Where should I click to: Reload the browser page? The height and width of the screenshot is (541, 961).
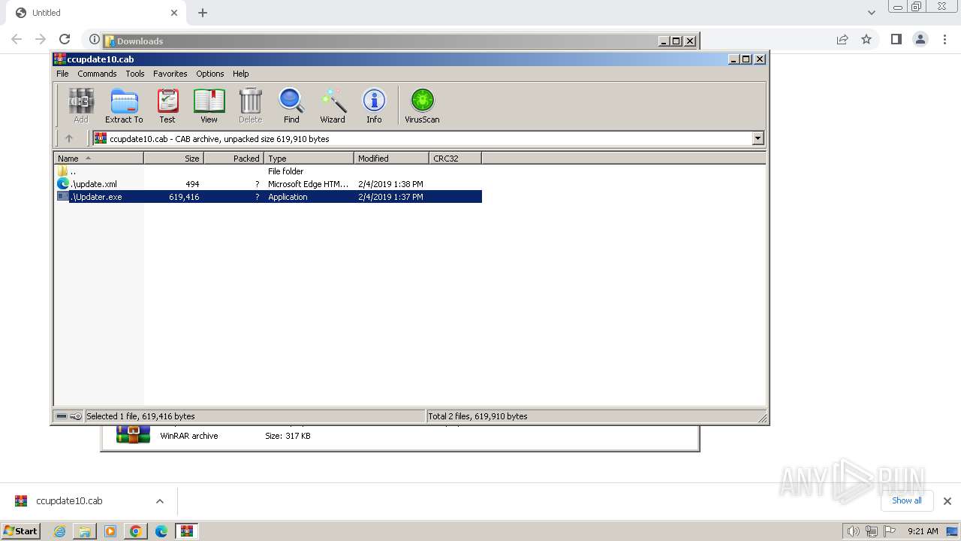click(65, 39)
